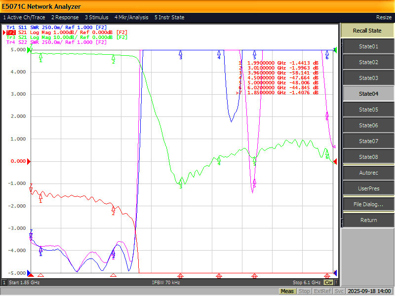Open the Active Ch/Trace menu
The height and width of the screenshot is (296, 395).
point(24,17)
